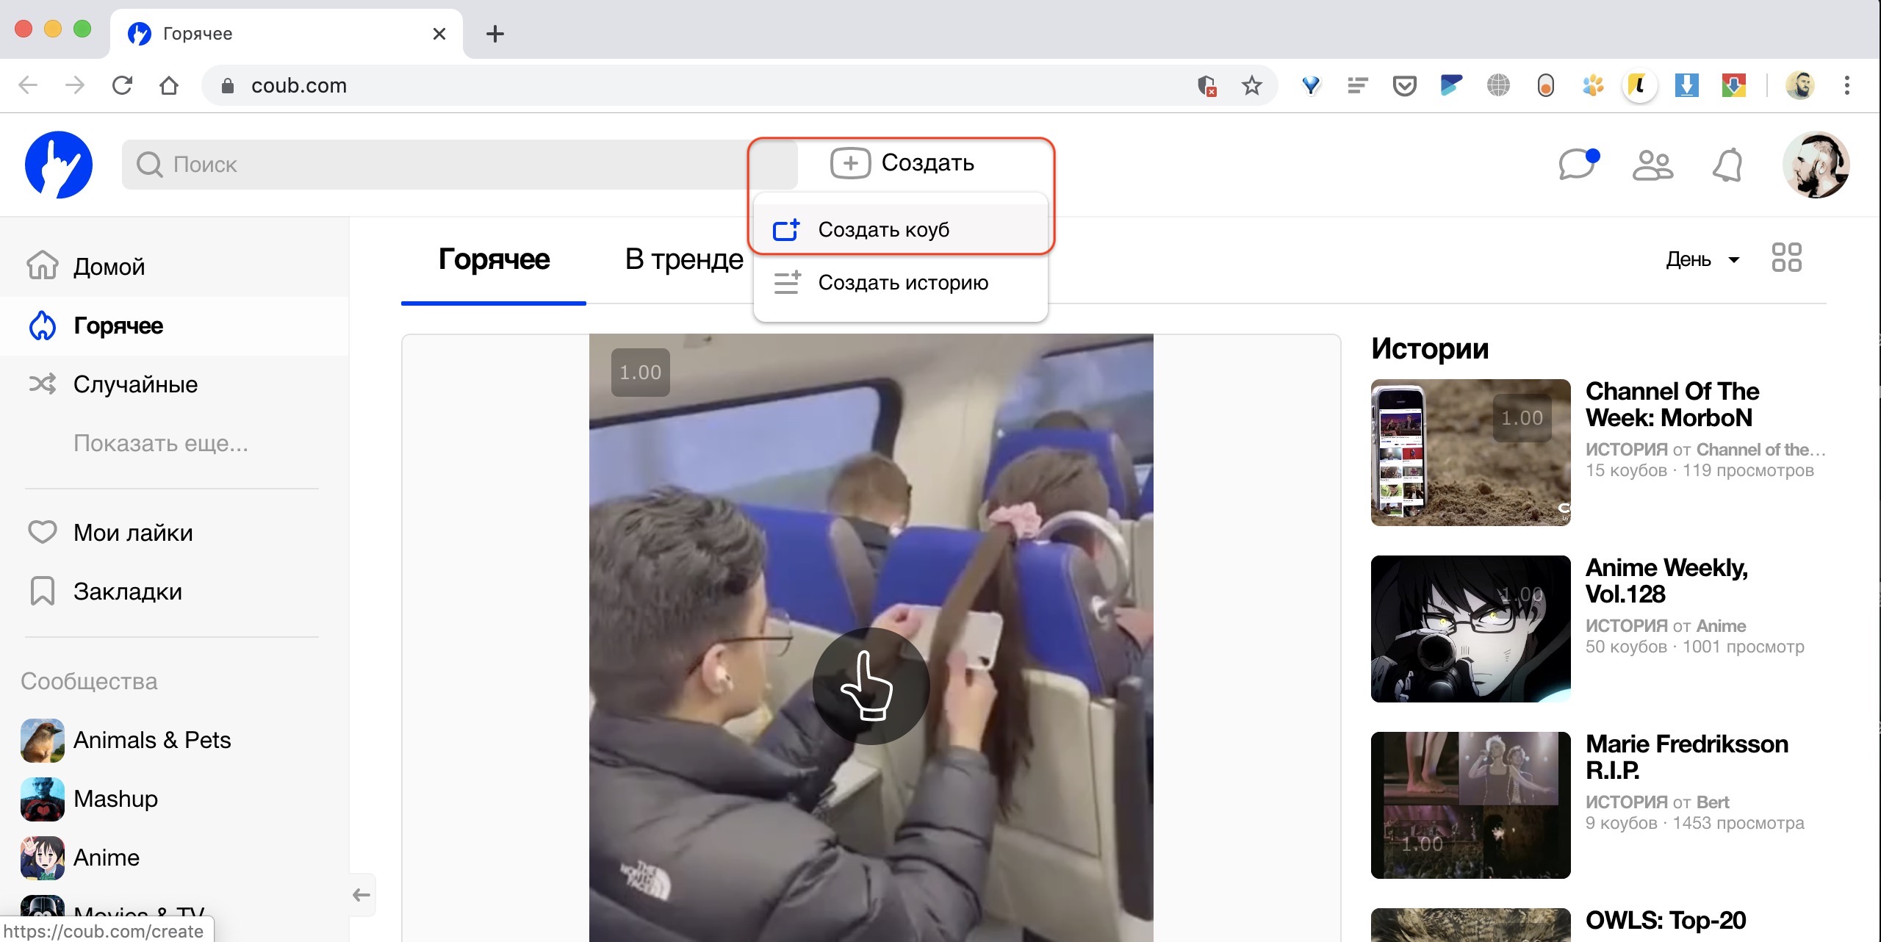The width and height of the screenshot is (1881, 942).
Task: Open Мои лайки in sidebar
Action: pos(132,533)
